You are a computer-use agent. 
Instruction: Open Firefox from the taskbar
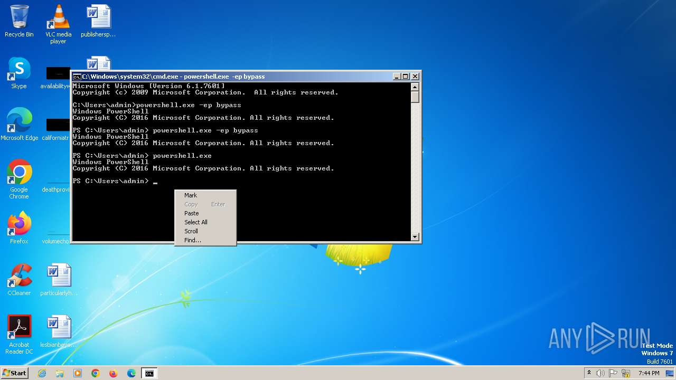pos(114,373)
